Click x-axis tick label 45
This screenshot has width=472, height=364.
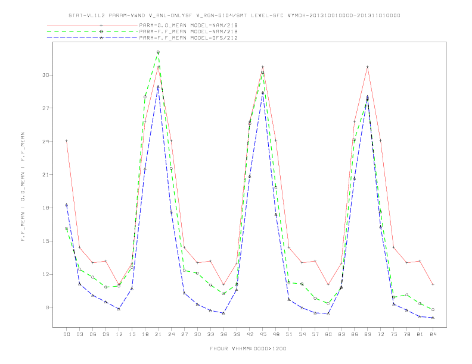coord(263,334)
